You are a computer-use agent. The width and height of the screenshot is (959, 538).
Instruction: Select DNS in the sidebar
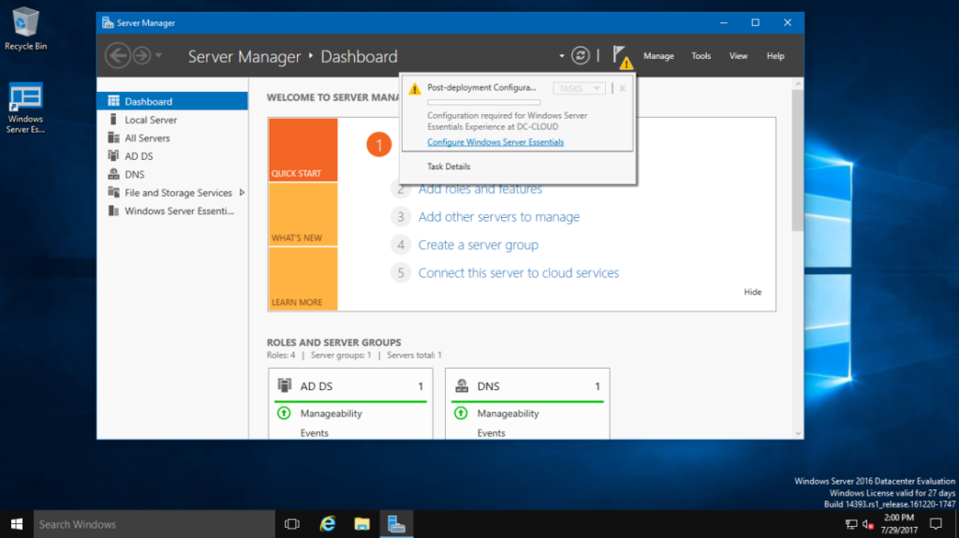pos(172,174)
